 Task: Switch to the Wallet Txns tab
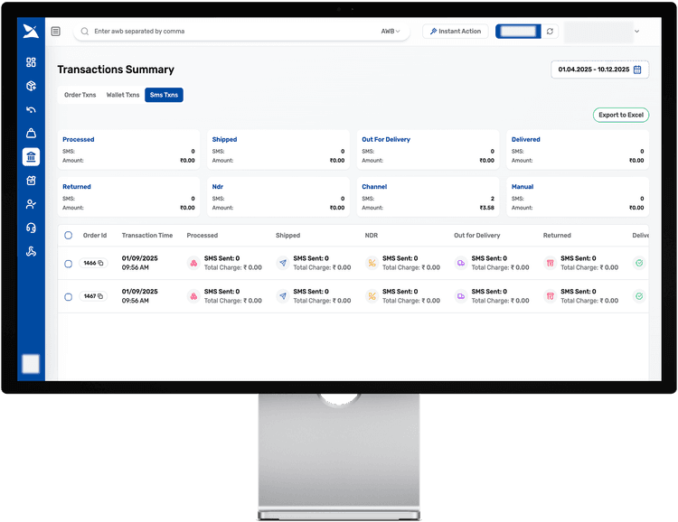(x=123, y=95)
